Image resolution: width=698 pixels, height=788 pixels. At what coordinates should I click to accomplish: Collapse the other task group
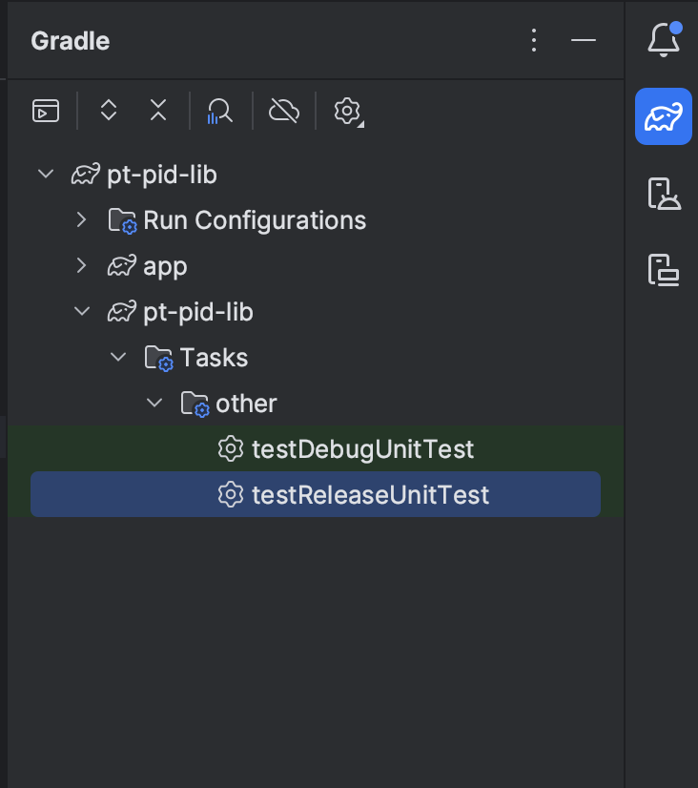click(x=154, y=404)
